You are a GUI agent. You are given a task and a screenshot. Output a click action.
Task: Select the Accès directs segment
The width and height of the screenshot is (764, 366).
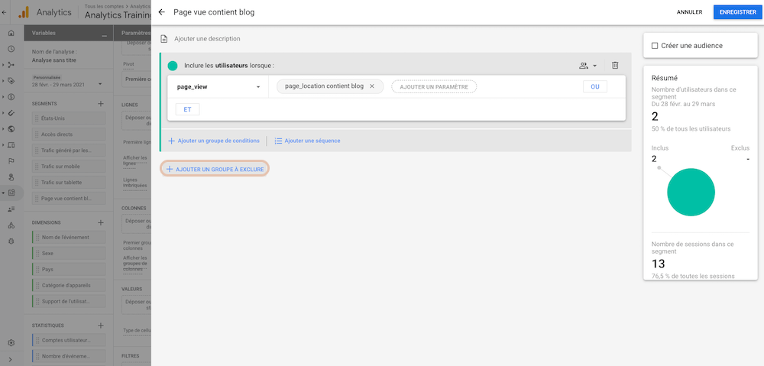coord(69,134)
